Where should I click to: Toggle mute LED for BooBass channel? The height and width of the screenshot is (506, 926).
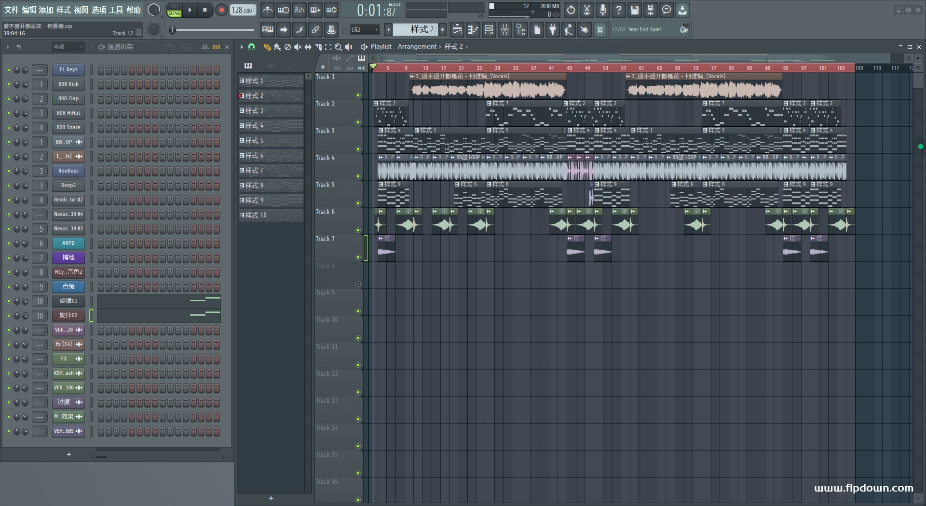[8, 171]
